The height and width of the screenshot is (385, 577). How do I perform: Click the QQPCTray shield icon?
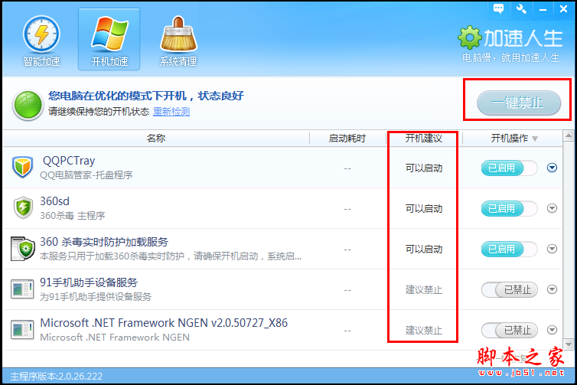pyautogui.click(x=22, y=167)
